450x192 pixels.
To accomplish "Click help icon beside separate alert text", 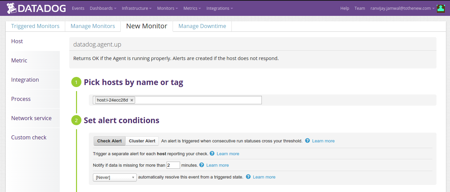I will click(212, 154).
